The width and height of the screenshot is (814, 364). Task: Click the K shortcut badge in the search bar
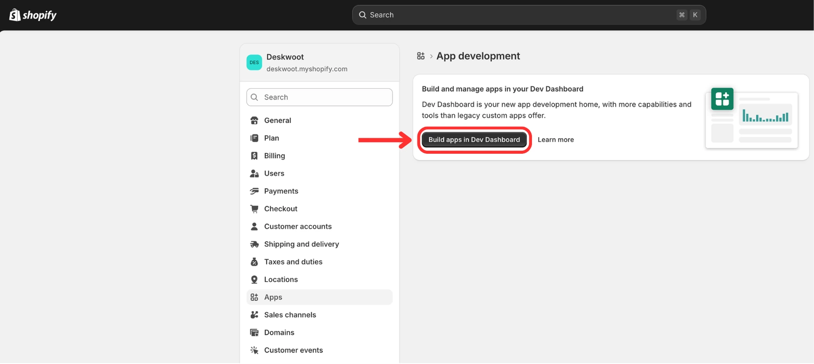(x=695, y=15)
